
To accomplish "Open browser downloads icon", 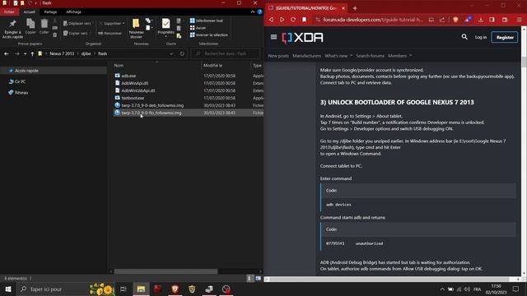I will [481, 20].
